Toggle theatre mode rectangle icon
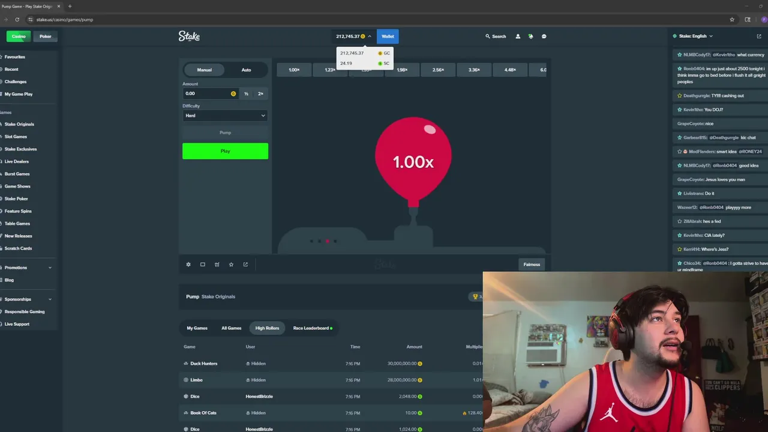Screen dimensions: 768x432 tap(203, 265)
